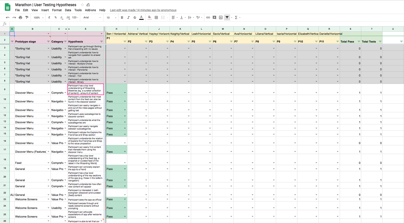Insert a comment
This screenshot has width=404, height=223.
pyautogui.click(x=214, y=18)
